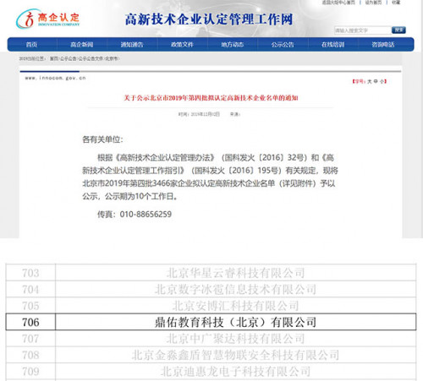Viewport: 423px width, 381px height.
Task: Click the row number 706 cell
Action: [30, 322]
